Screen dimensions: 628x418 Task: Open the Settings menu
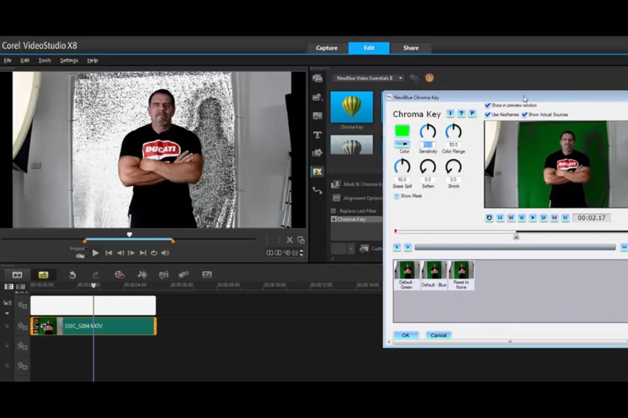coord(69,61)
